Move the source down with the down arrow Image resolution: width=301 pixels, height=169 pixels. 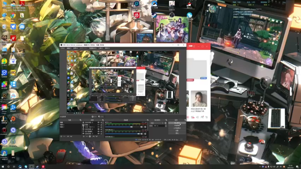97,136
